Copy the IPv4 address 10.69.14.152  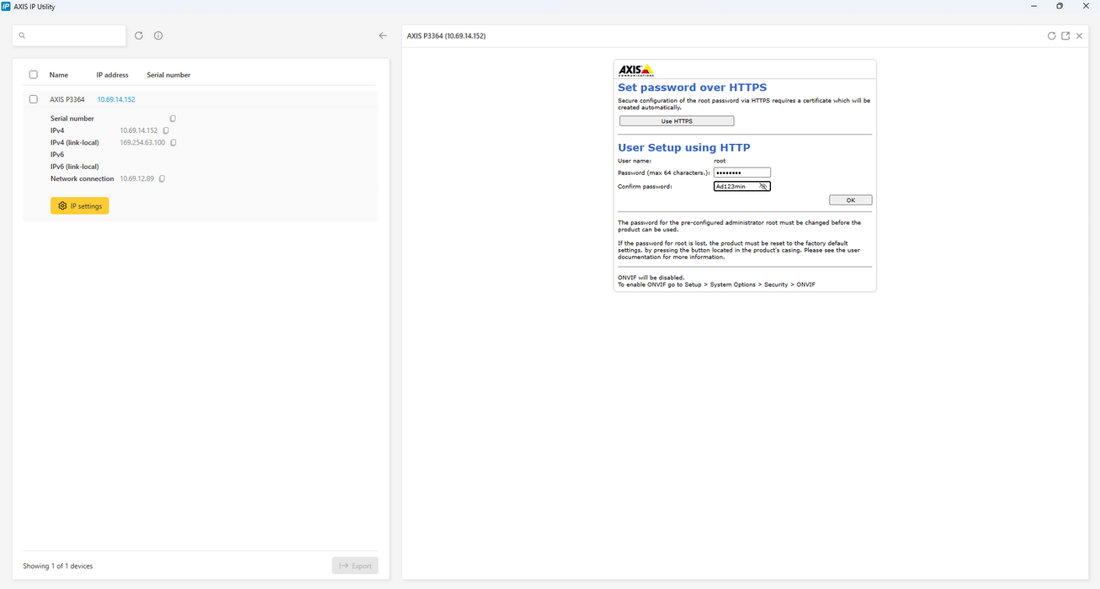pyautogui.click(x=166, y=130)
